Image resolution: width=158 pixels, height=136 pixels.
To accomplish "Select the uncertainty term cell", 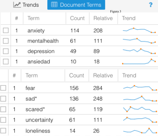I will click(39, 120).
